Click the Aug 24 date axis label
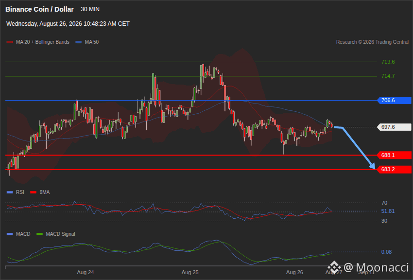This screenshot has width=413, height=280. (x=86, y=272)
